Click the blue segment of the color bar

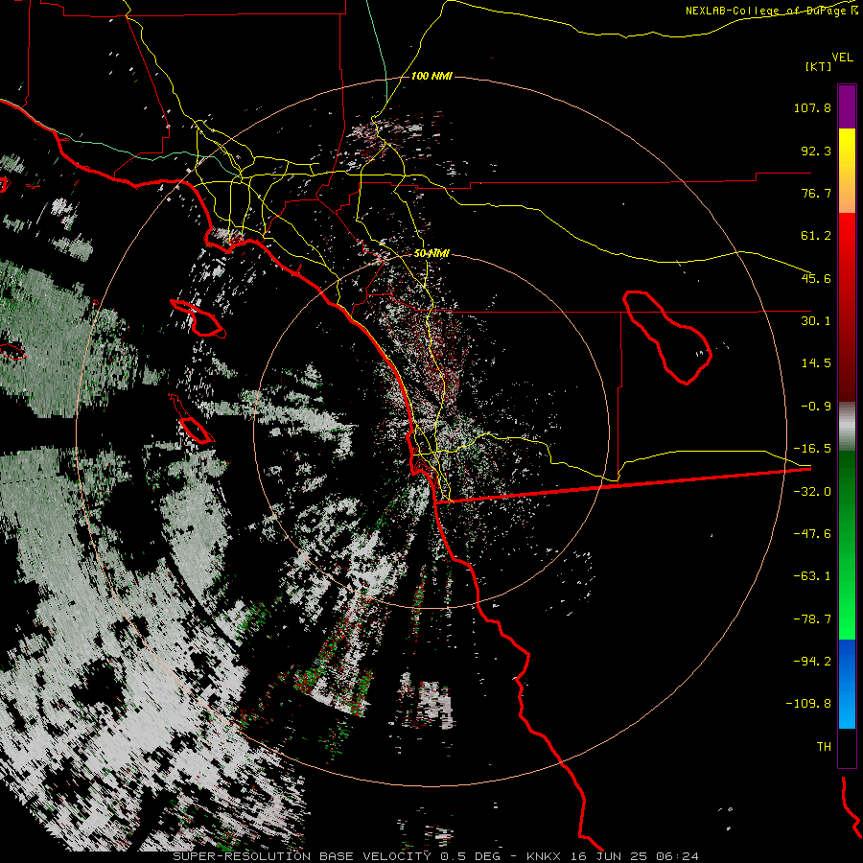pos(847,684)
